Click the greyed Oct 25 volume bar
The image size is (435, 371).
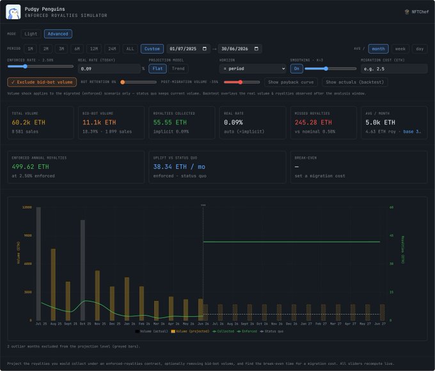[83, 271]
